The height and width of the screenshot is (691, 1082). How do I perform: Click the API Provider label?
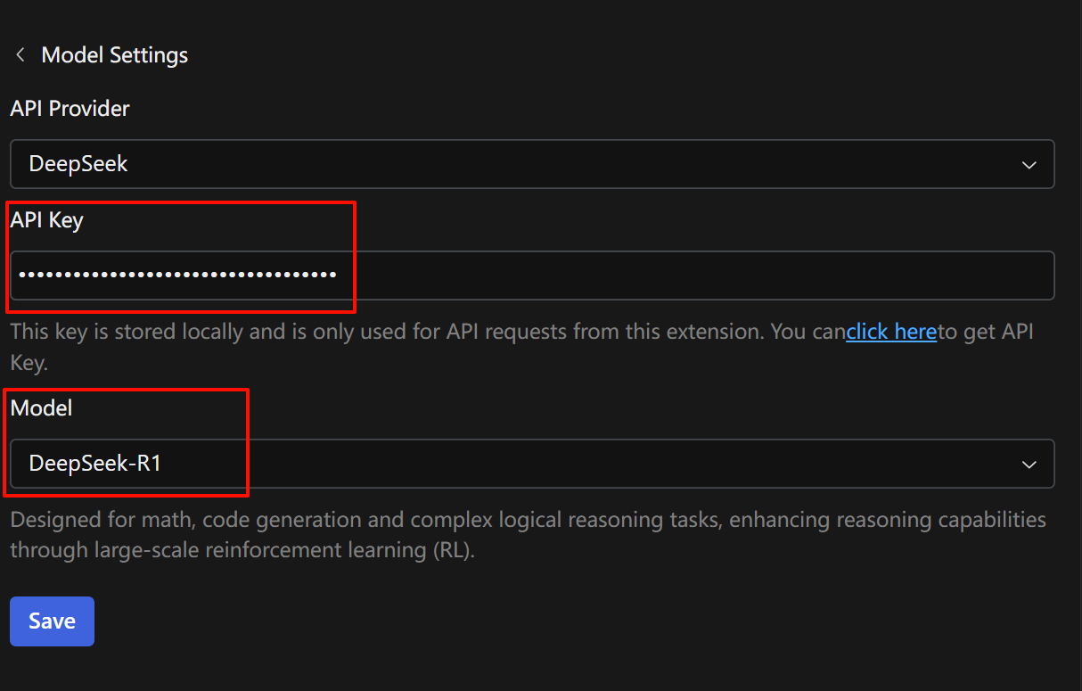pos(70,109)
